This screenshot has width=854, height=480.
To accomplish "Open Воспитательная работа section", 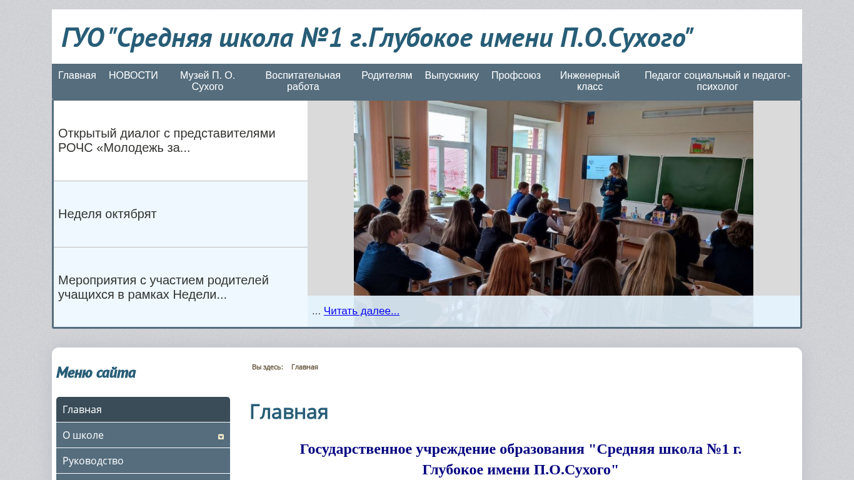I will 303,81.
